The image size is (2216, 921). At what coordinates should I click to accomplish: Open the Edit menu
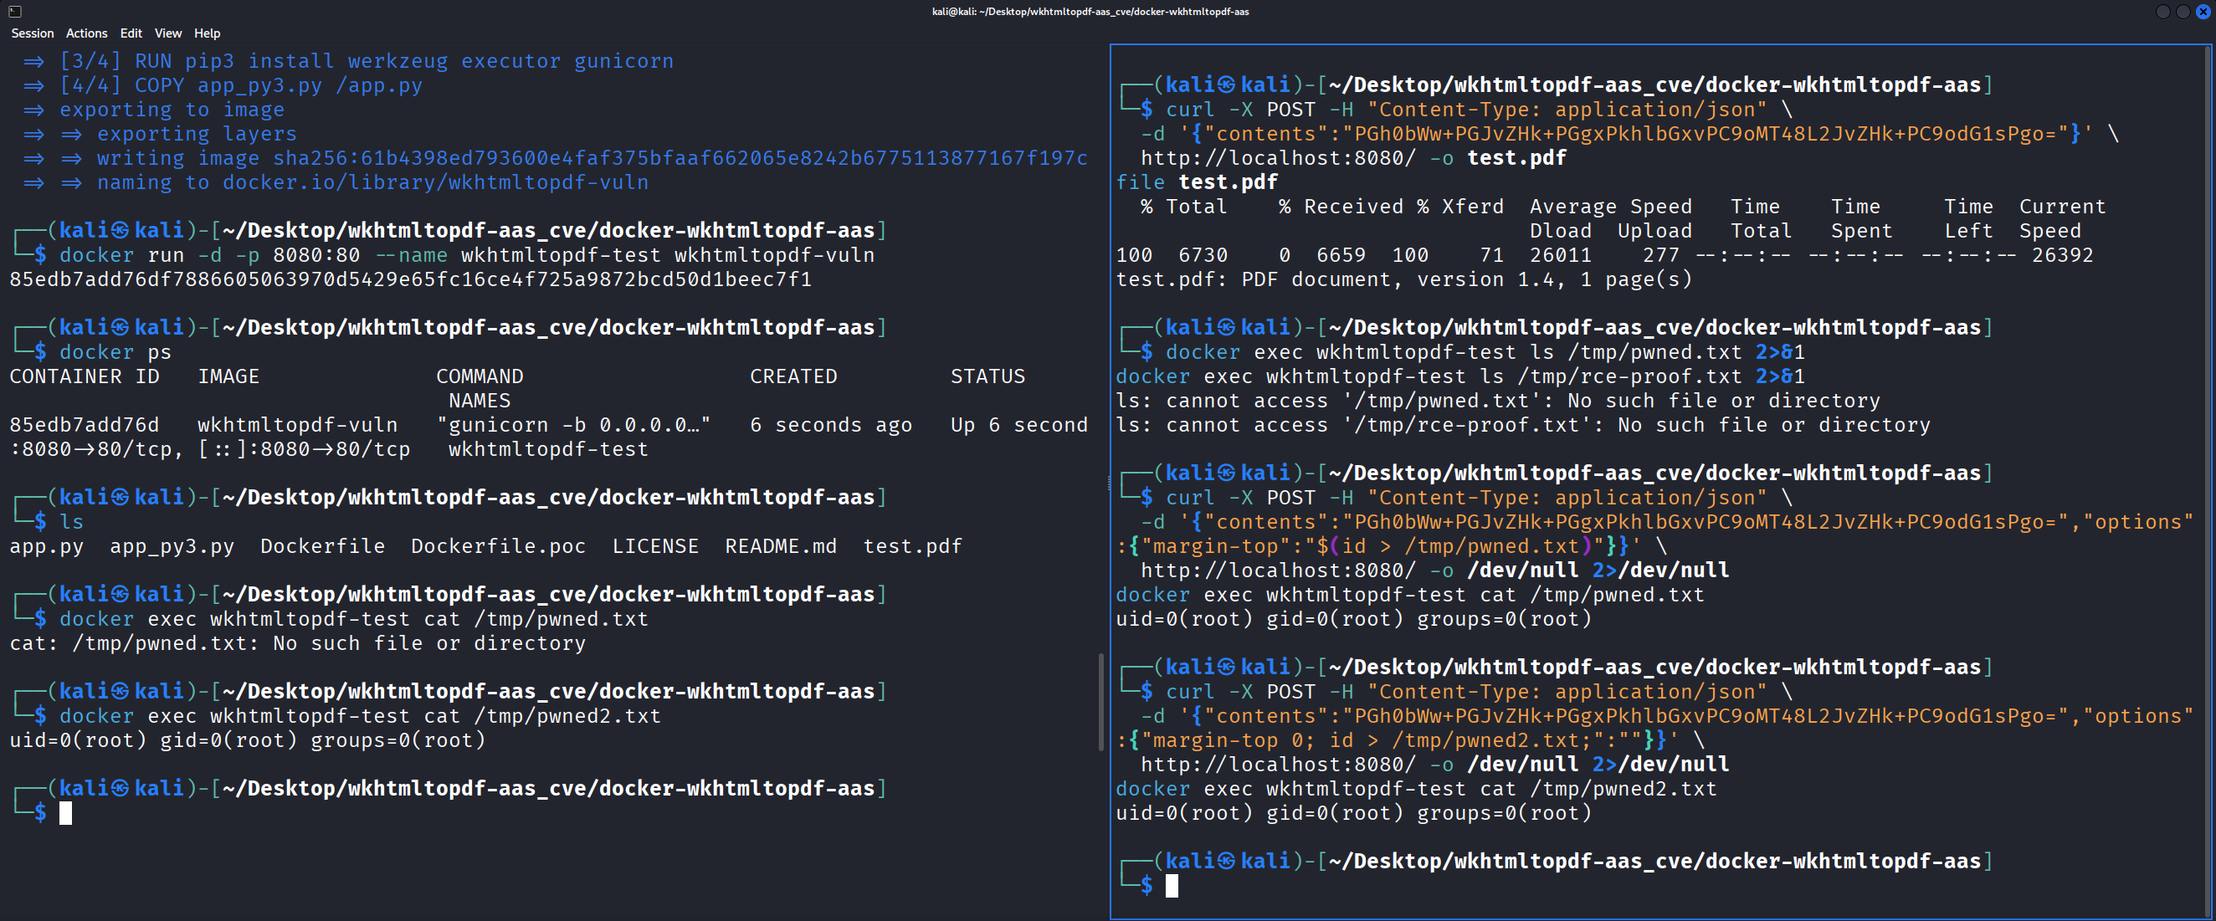tap(131, 33)
